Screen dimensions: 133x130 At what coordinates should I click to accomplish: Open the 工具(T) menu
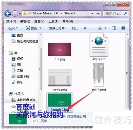coord(53,21)
